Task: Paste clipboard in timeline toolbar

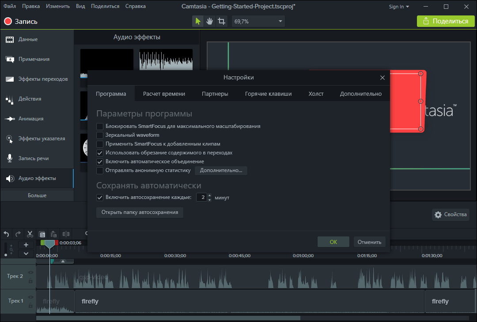Action: (x=53, y=234)
